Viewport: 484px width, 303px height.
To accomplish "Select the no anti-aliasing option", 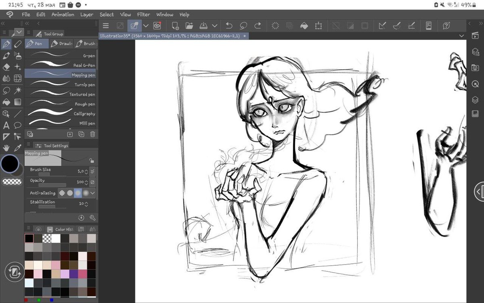I will pos(62,193).
